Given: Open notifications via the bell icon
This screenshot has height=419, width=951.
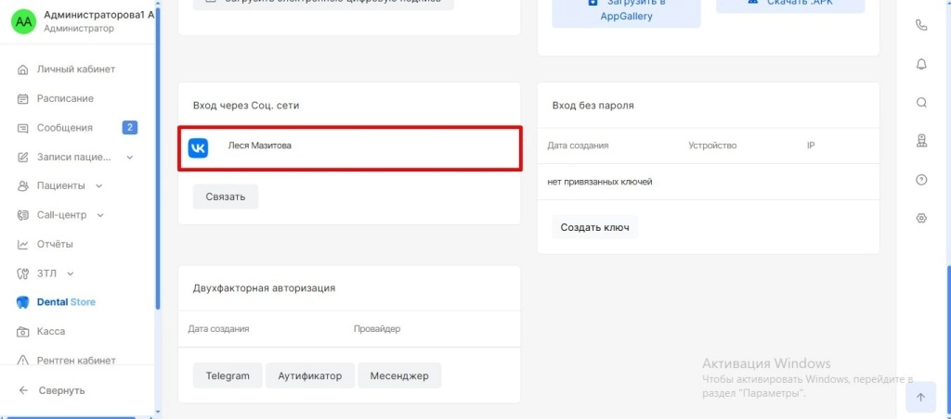Looking at the screenshot, I should pyautogui.click(x=921, y=64).
